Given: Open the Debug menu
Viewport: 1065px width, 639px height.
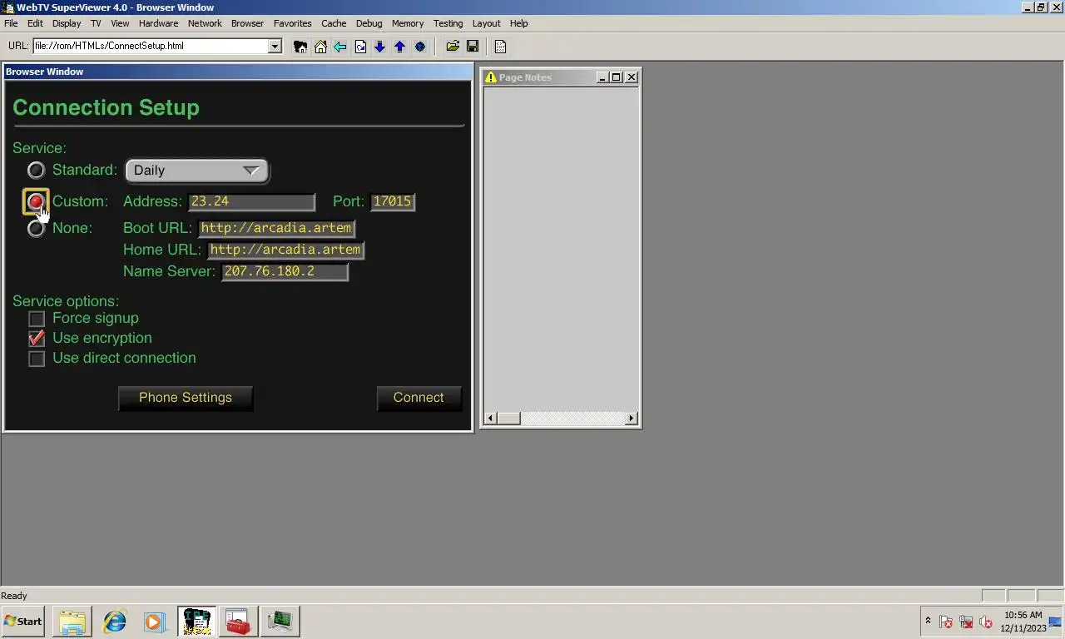Looking at the screenshot, I should coord(369,23).
